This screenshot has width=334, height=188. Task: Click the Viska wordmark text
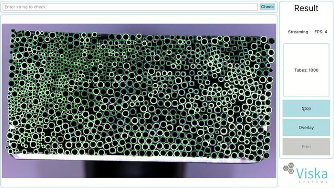point(312,173)
